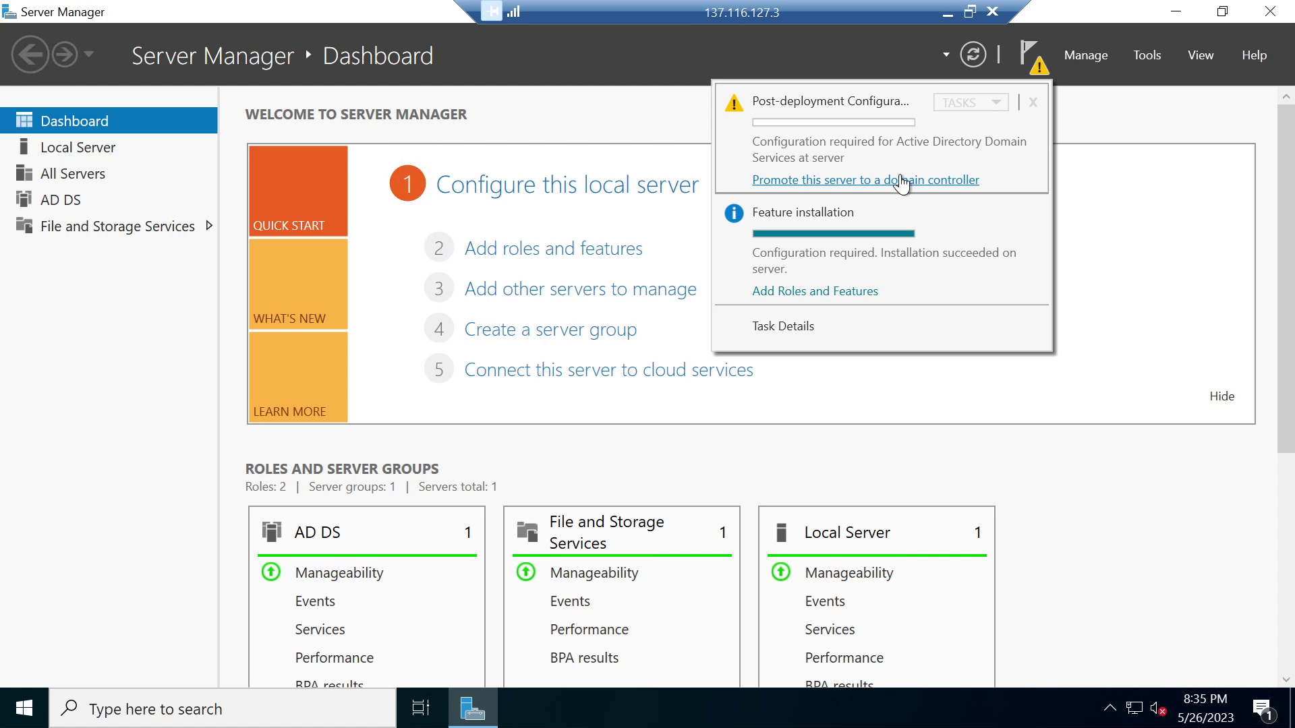Open BPA results in File and Storage tile
Screen dimensions: 1295x728
coord(584,658)
